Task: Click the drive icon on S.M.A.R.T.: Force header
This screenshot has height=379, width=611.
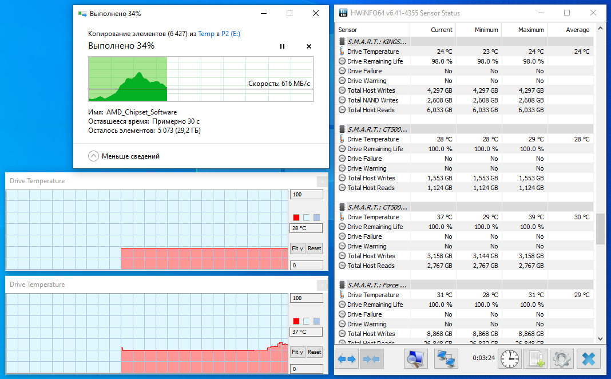Action: [x=340, y=285]
